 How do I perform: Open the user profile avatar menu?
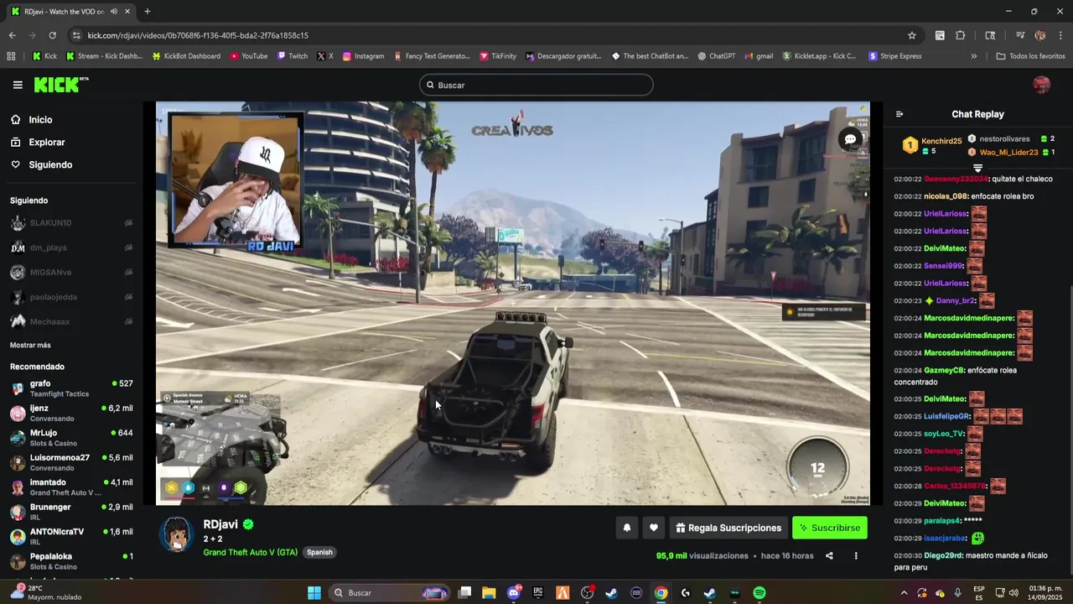(1041, 85)
